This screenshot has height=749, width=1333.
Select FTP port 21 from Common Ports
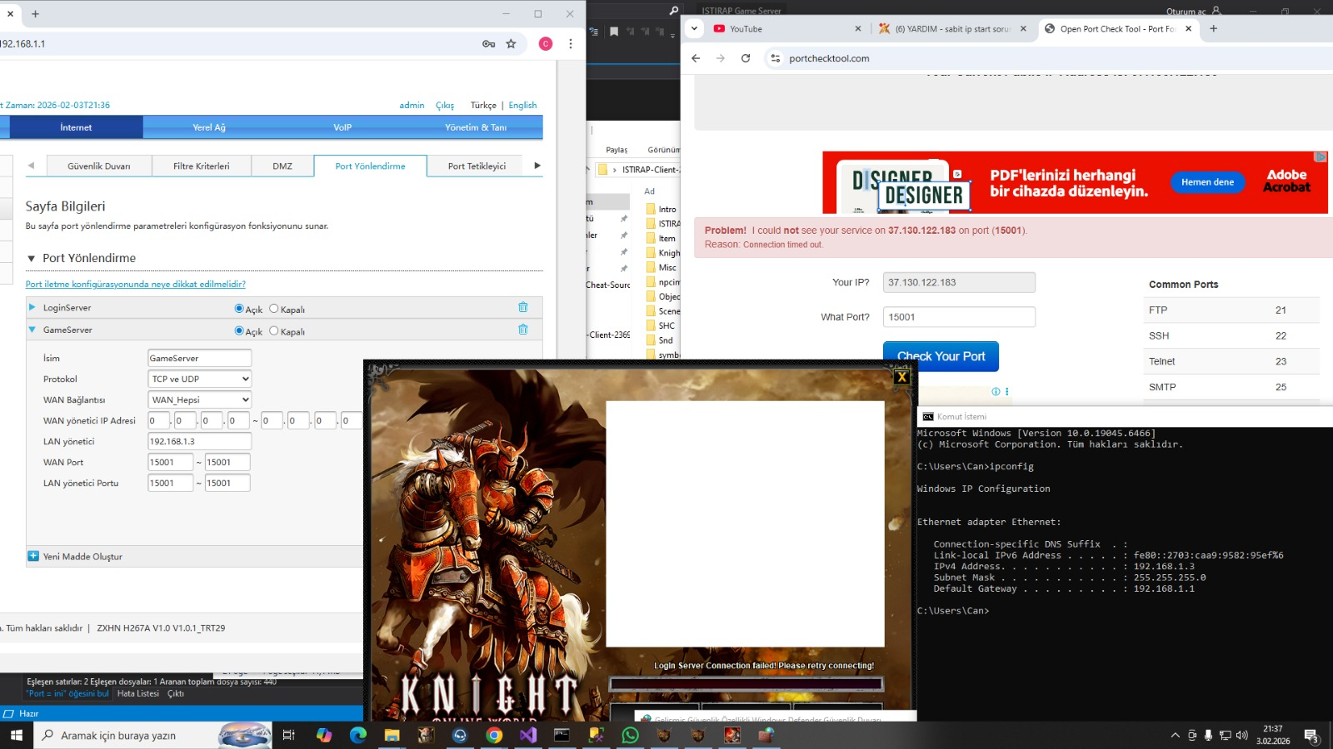click(x=1231, y=310)
